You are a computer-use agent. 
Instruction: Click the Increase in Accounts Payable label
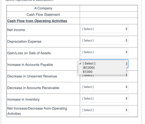pyautogui.click(x=30, y=65)
